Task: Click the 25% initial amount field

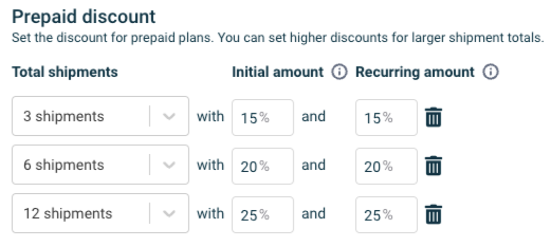Action: [x=263, y=214]
